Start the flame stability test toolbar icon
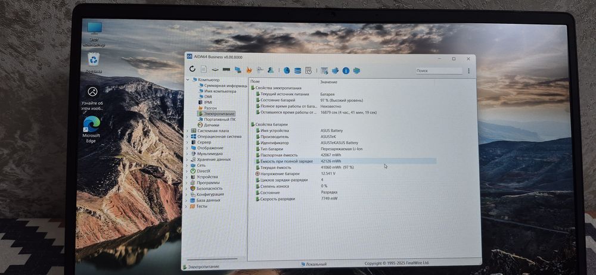The image size is (596, 275). [x=249, y=70]
